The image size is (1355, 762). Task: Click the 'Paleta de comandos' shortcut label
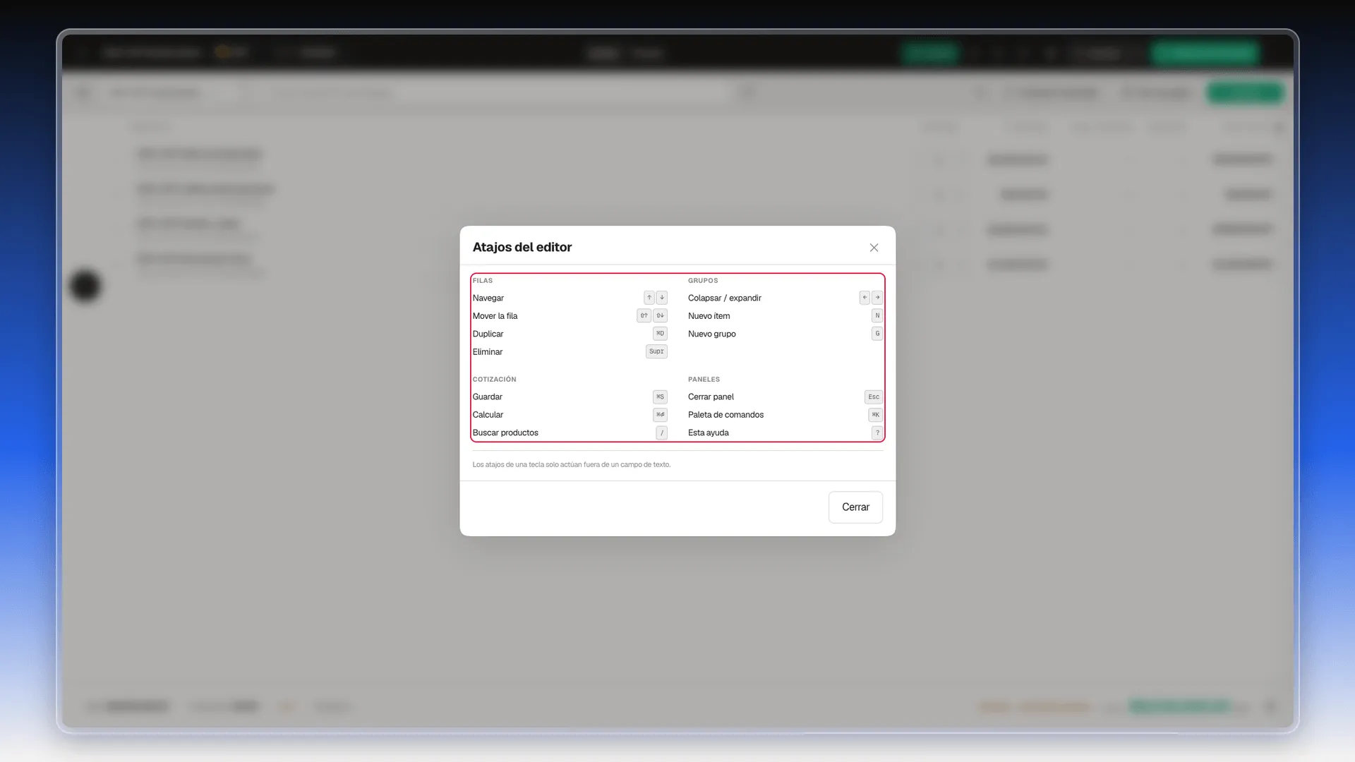point(725,415)
